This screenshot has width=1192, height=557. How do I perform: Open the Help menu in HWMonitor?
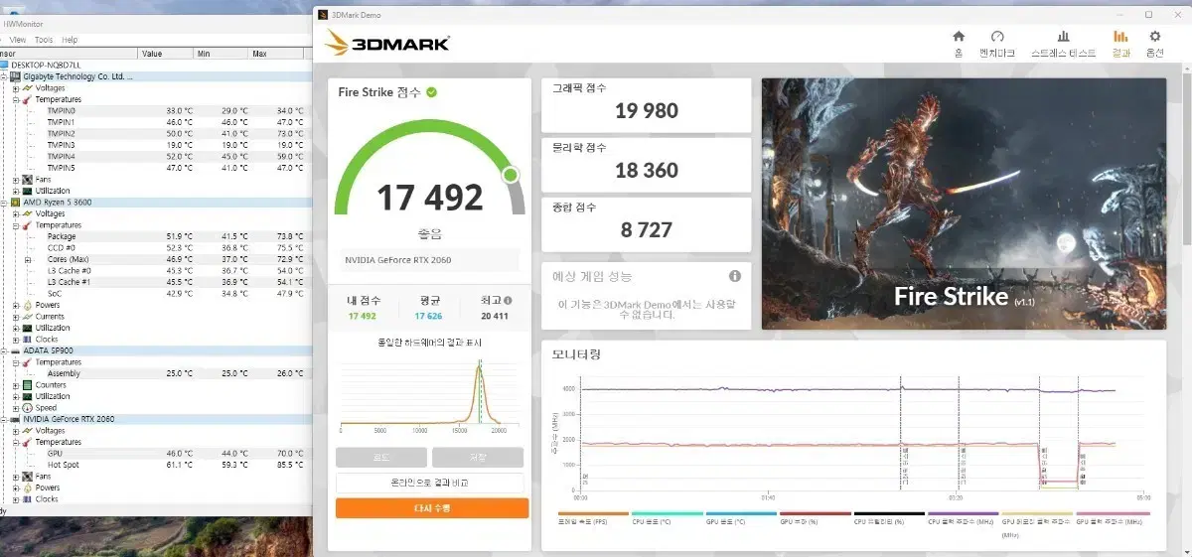70,40
